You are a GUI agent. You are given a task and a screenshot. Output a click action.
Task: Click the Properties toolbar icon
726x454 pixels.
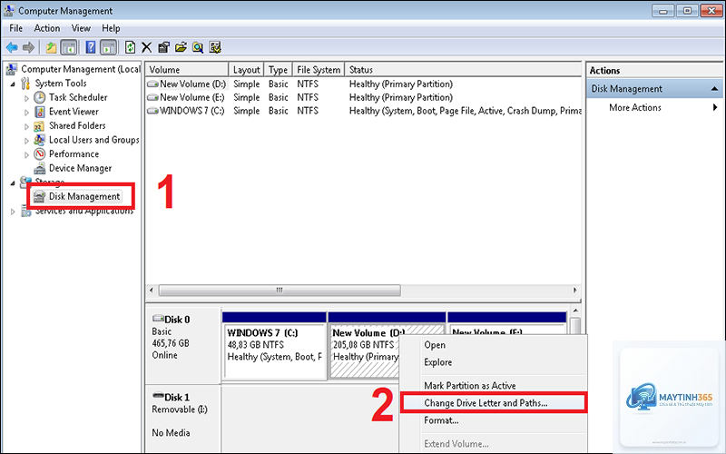pyautogui.click(x=163, y=47)
